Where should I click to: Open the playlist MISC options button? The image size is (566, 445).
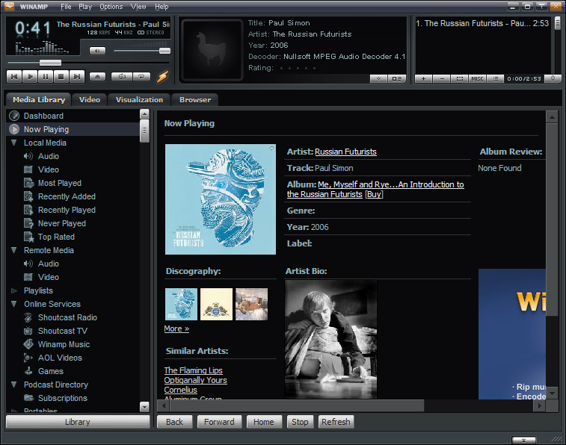477,78
